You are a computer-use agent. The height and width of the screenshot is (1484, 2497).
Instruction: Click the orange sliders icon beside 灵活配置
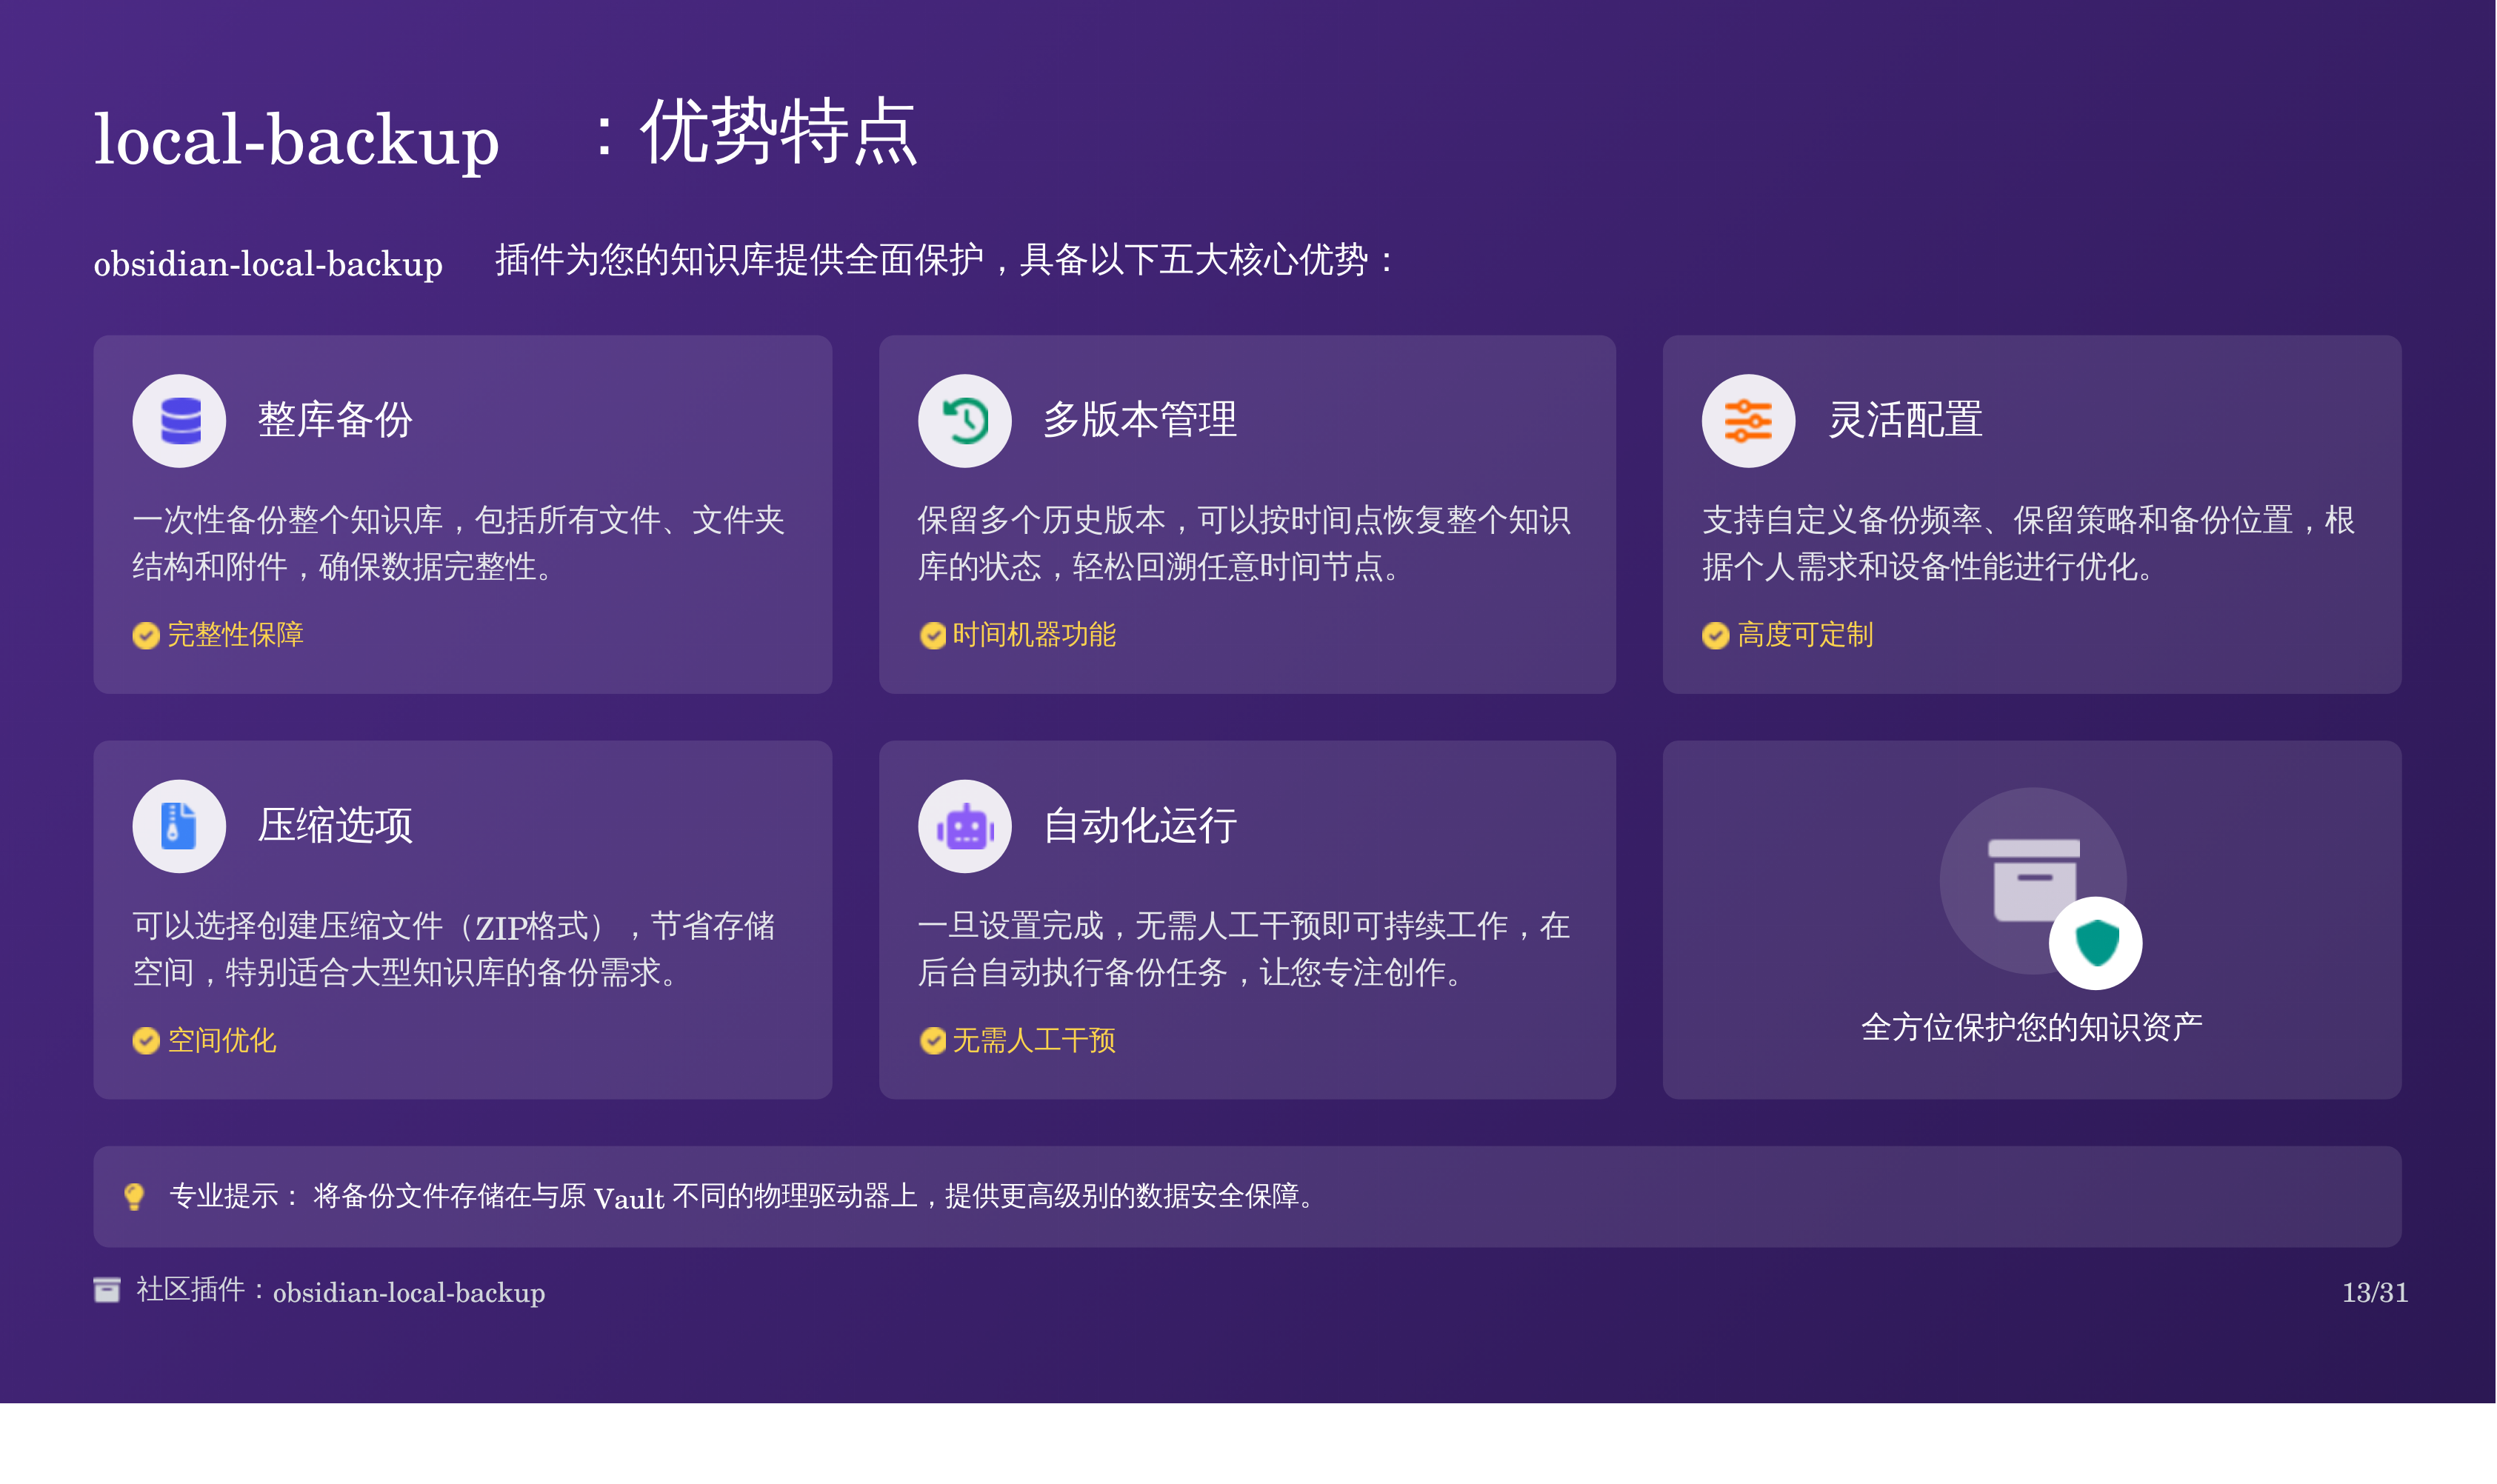coord(1748,421)
